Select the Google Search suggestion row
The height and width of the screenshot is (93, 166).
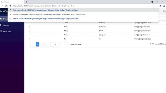tap(83, 14)
